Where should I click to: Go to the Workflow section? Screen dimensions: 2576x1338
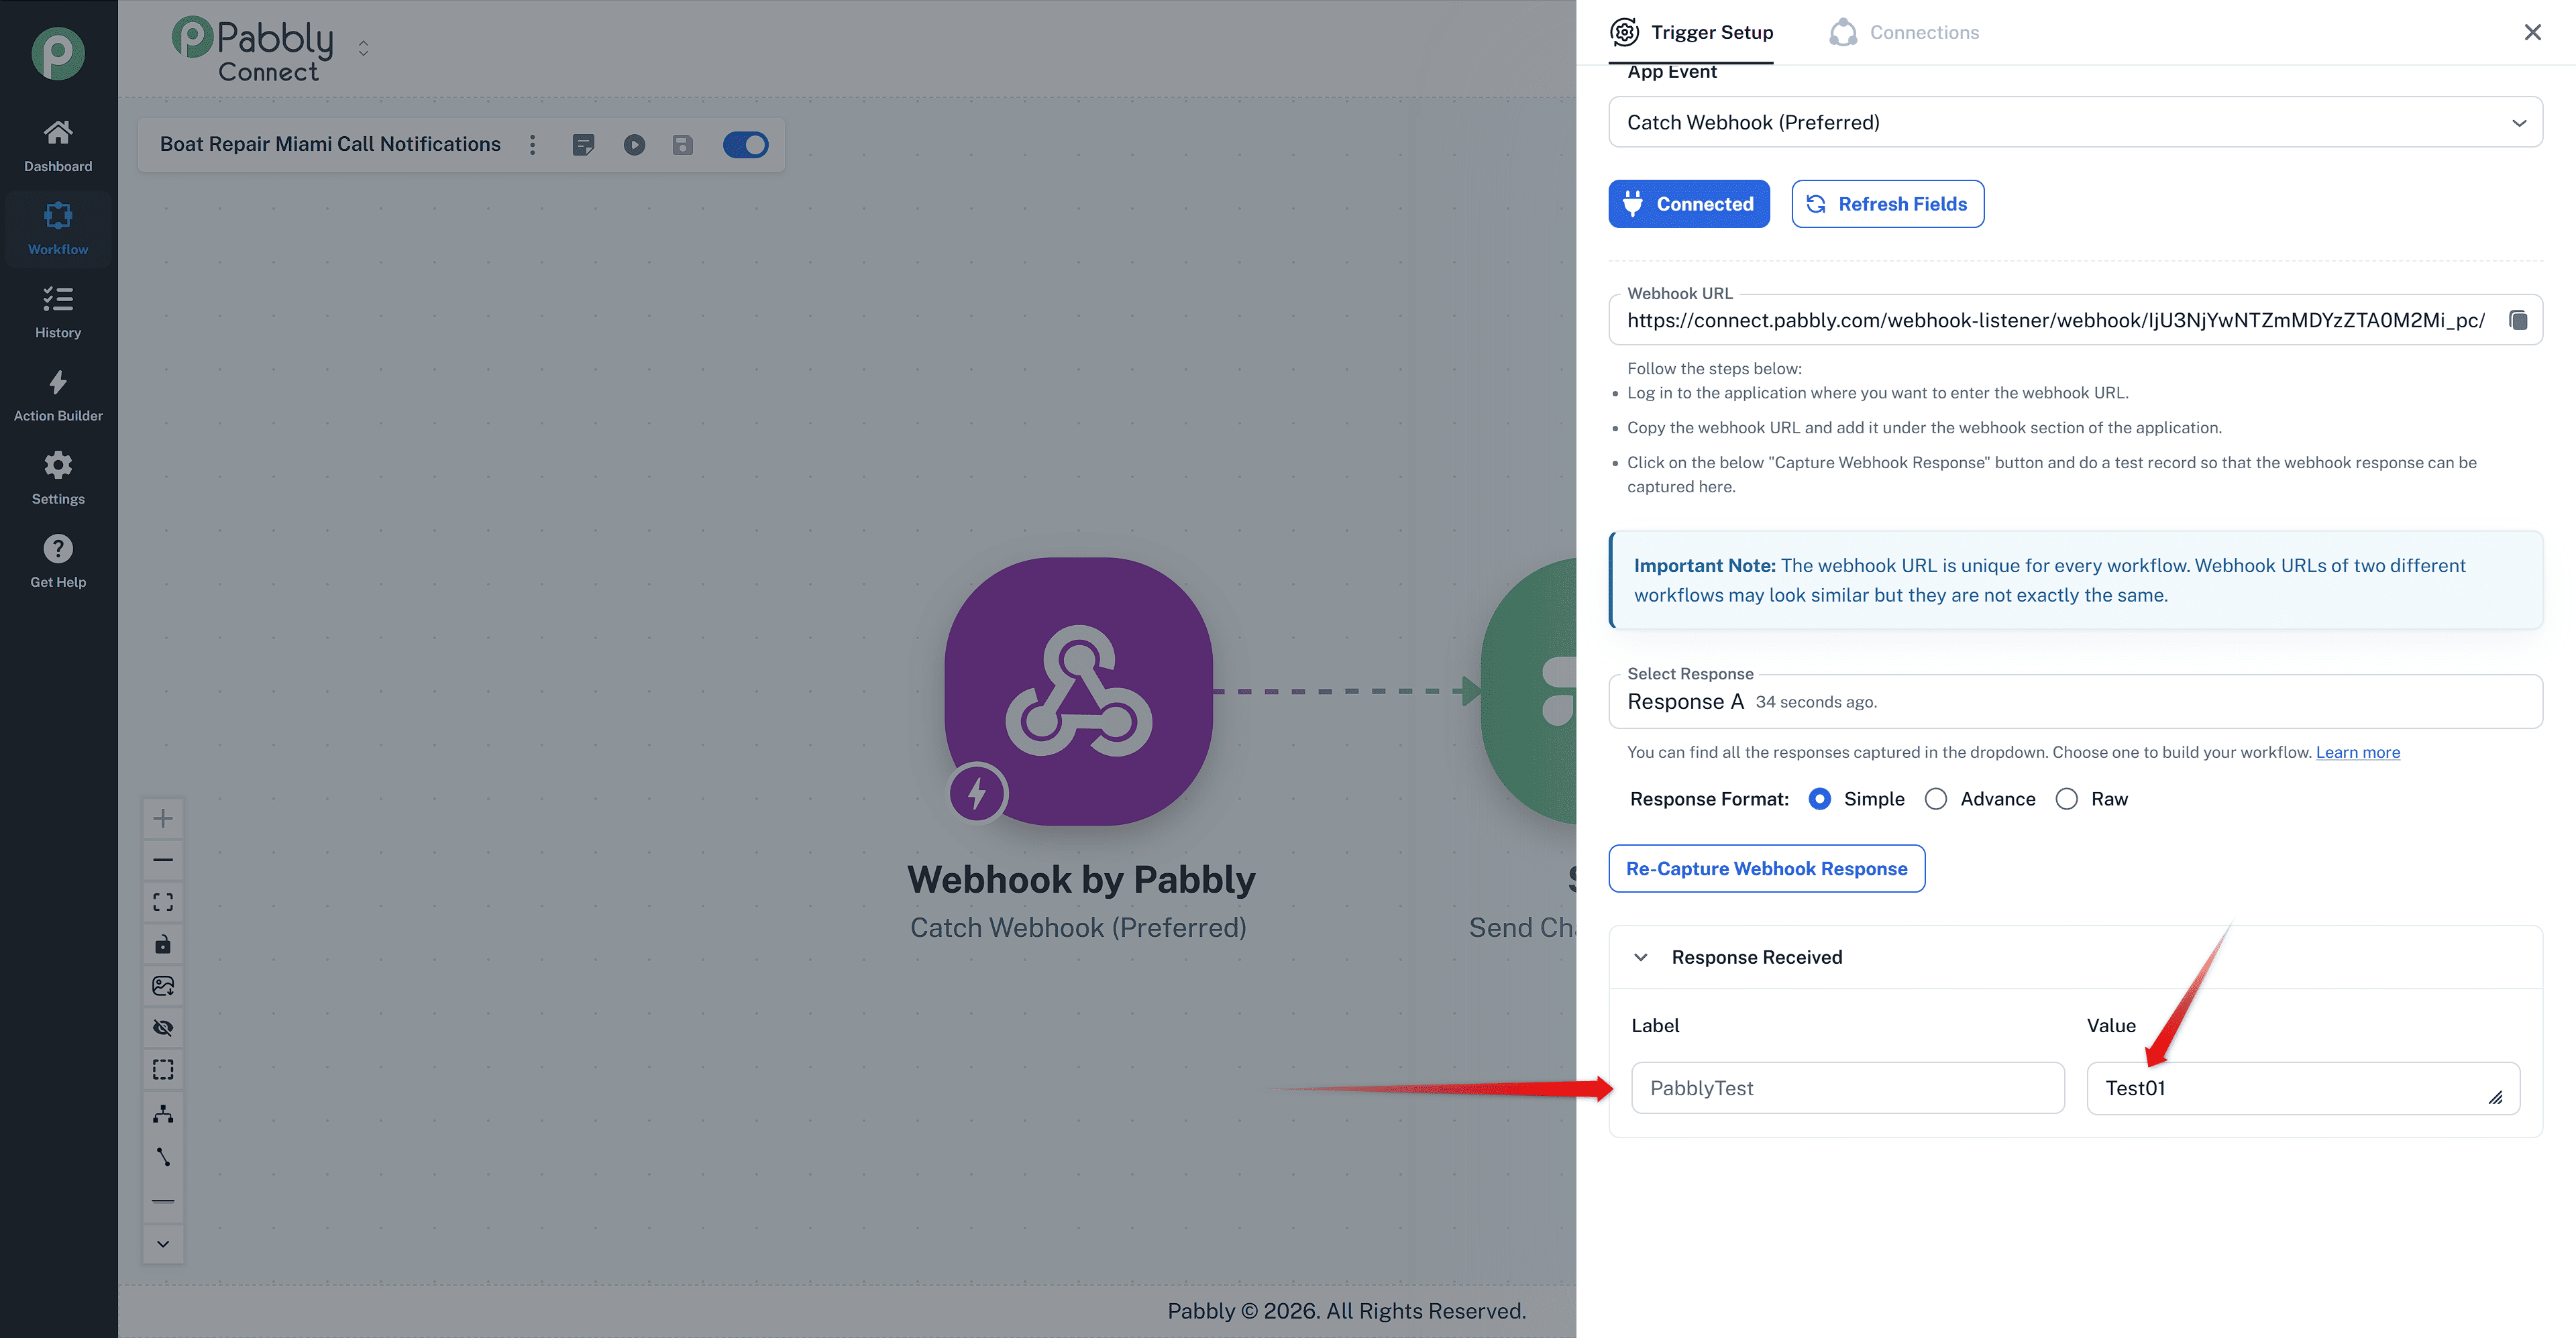tap(58, 229)
